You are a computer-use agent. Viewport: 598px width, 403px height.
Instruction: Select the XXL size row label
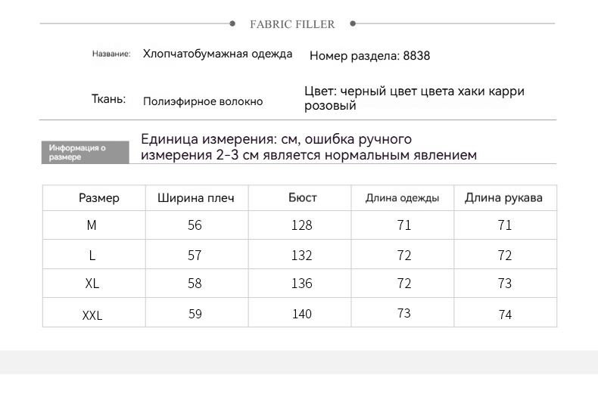(x=92, y=315)
